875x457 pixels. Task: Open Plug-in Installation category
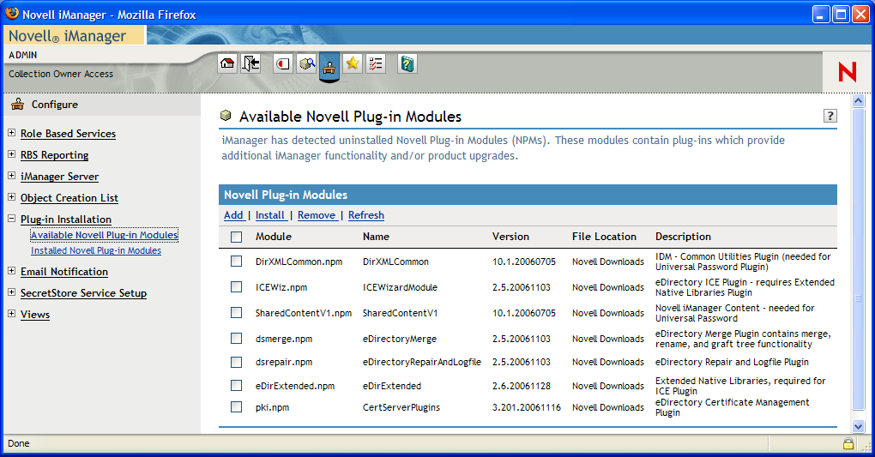(66, 219)
